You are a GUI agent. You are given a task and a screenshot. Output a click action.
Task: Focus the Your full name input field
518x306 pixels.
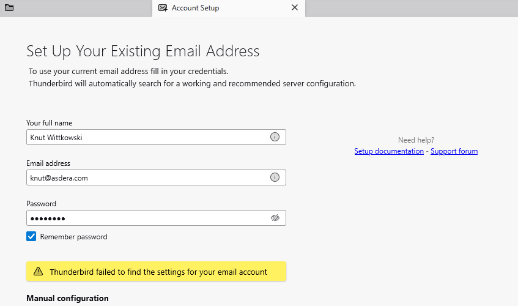tap(147, 137)
